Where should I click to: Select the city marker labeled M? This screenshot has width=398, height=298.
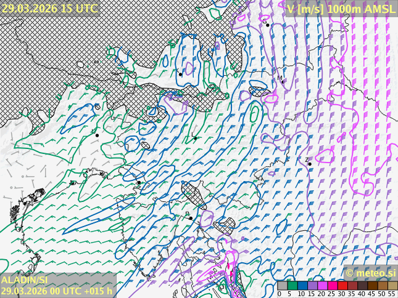point(283,82)
